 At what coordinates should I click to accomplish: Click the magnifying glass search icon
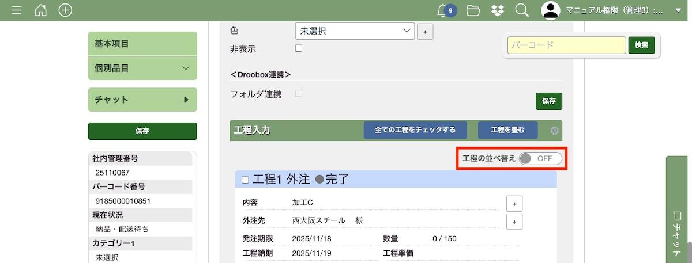(x=522, y=10)
